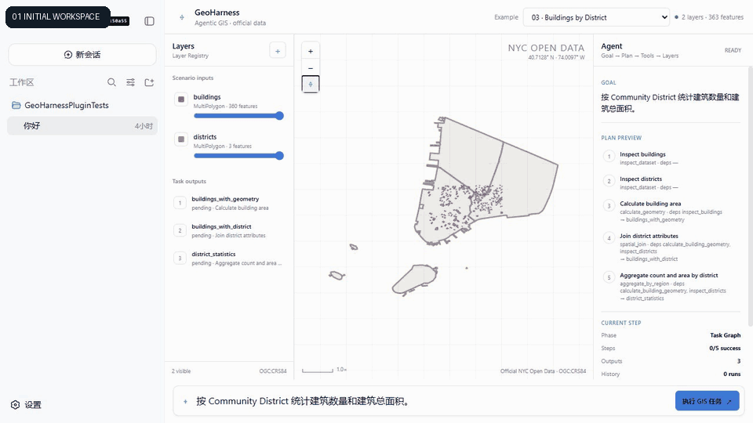This screenshot has width=753, height=423.
Task: Start a new conversation 新会话
Action: (x=82, y=55)
